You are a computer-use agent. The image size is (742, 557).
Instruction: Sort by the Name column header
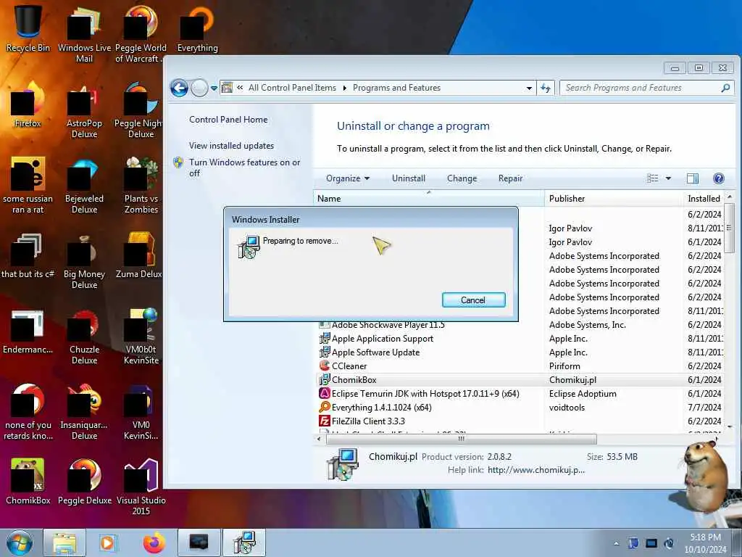(x=429, y=199)
